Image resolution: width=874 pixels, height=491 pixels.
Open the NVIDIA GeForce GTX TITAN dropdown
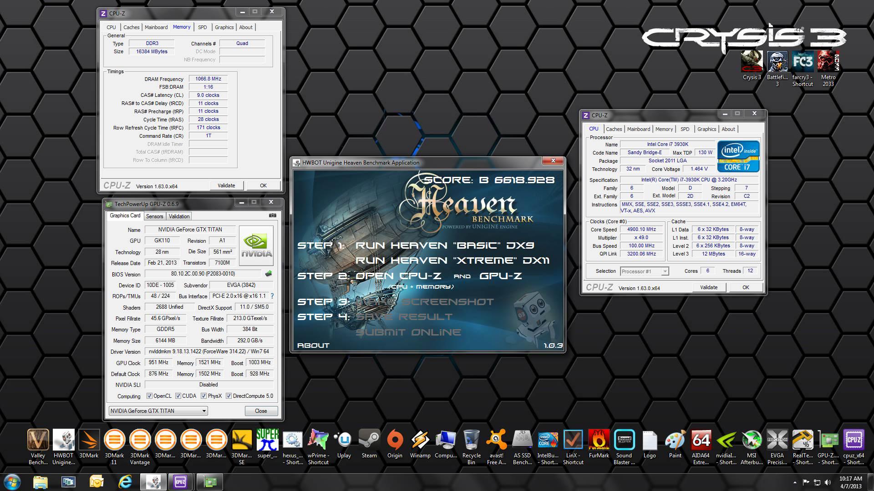click(x=158, y=411)
